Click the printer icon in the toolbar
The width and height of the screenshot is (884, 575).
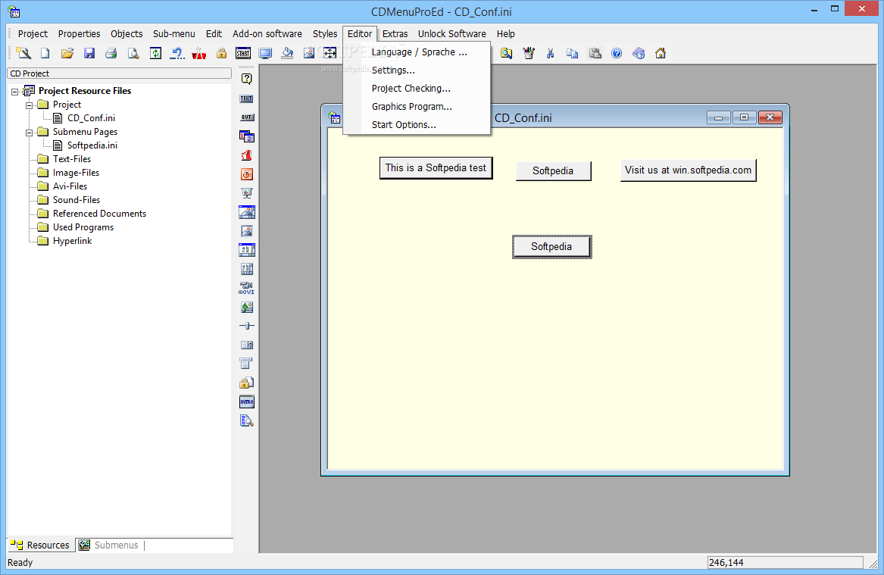(111, 53)
